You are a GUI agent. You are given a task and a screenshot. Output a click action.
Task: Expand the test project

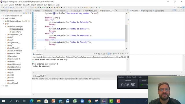pyautogui.click(x=1, y=86)
